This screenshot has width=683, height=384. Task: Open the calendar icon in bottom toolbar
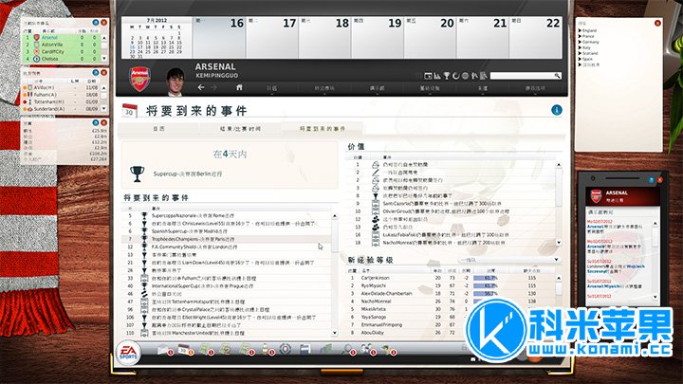click(184, 349)
